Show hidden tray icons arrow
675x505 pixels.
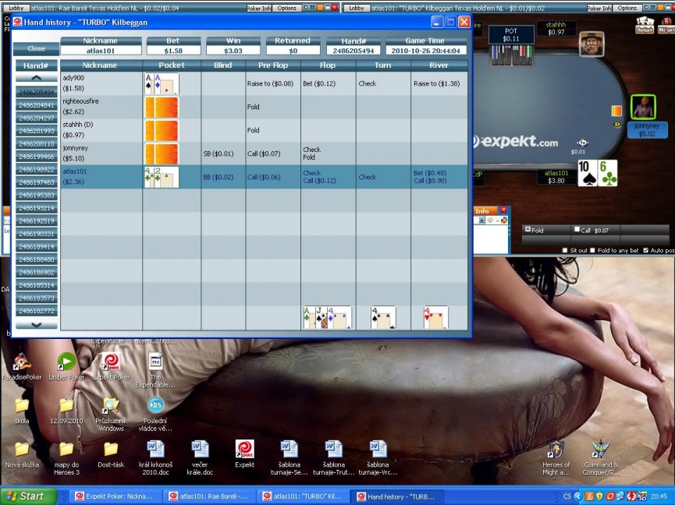coord(577,496)
